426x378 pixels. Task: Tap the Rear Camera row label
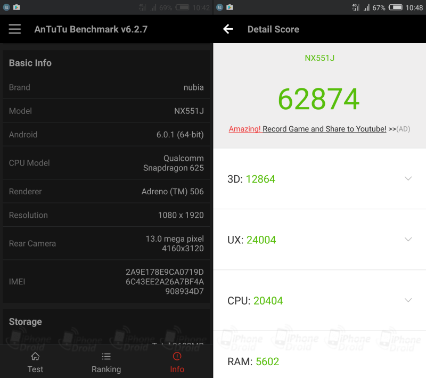32,243
